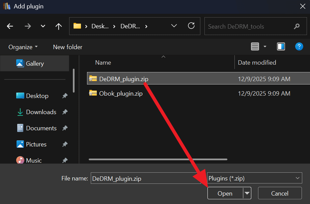Open Help via the question mark icon
The height and width of the screenshot is (204, 310).
(299, 46)
